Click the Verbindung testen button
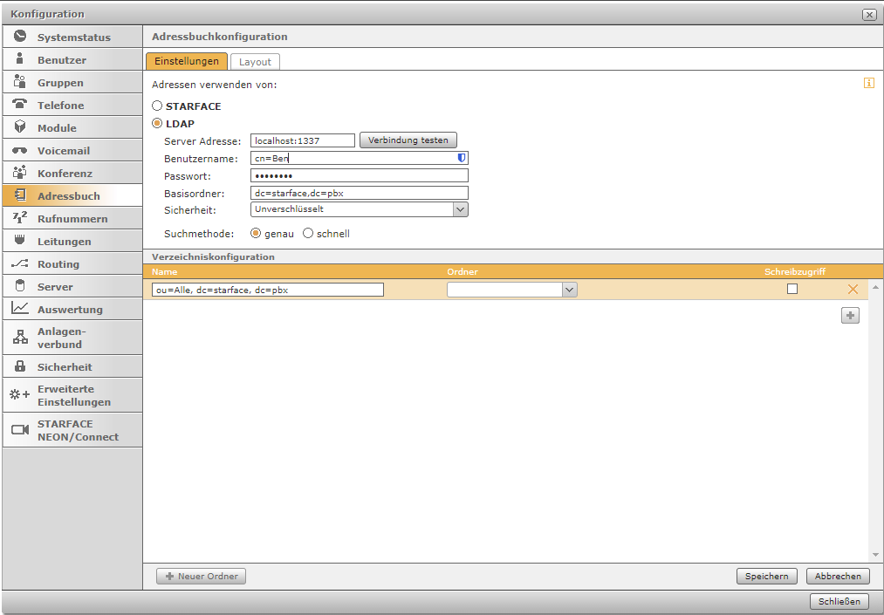Image resolution: width=884 pixels, height=615 pixels. (408, 140)
